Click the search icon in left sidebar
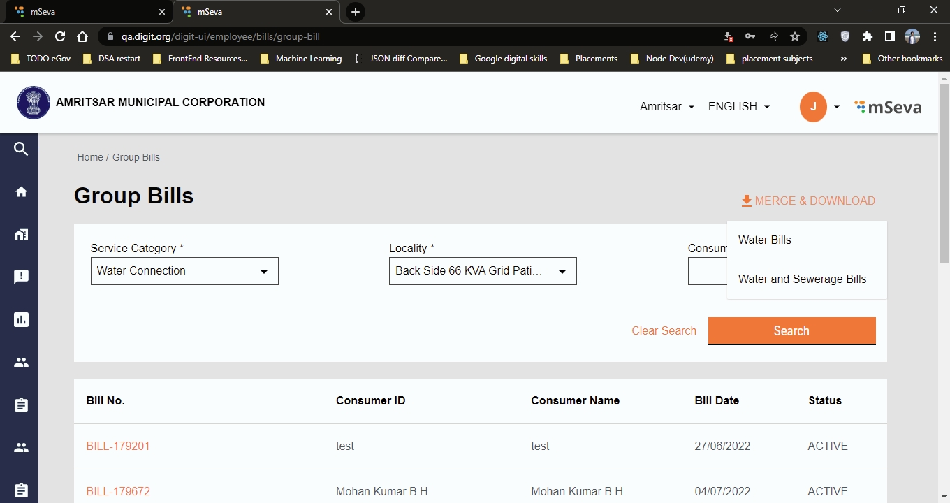This screenshot has width=950, height=503. 21,149
